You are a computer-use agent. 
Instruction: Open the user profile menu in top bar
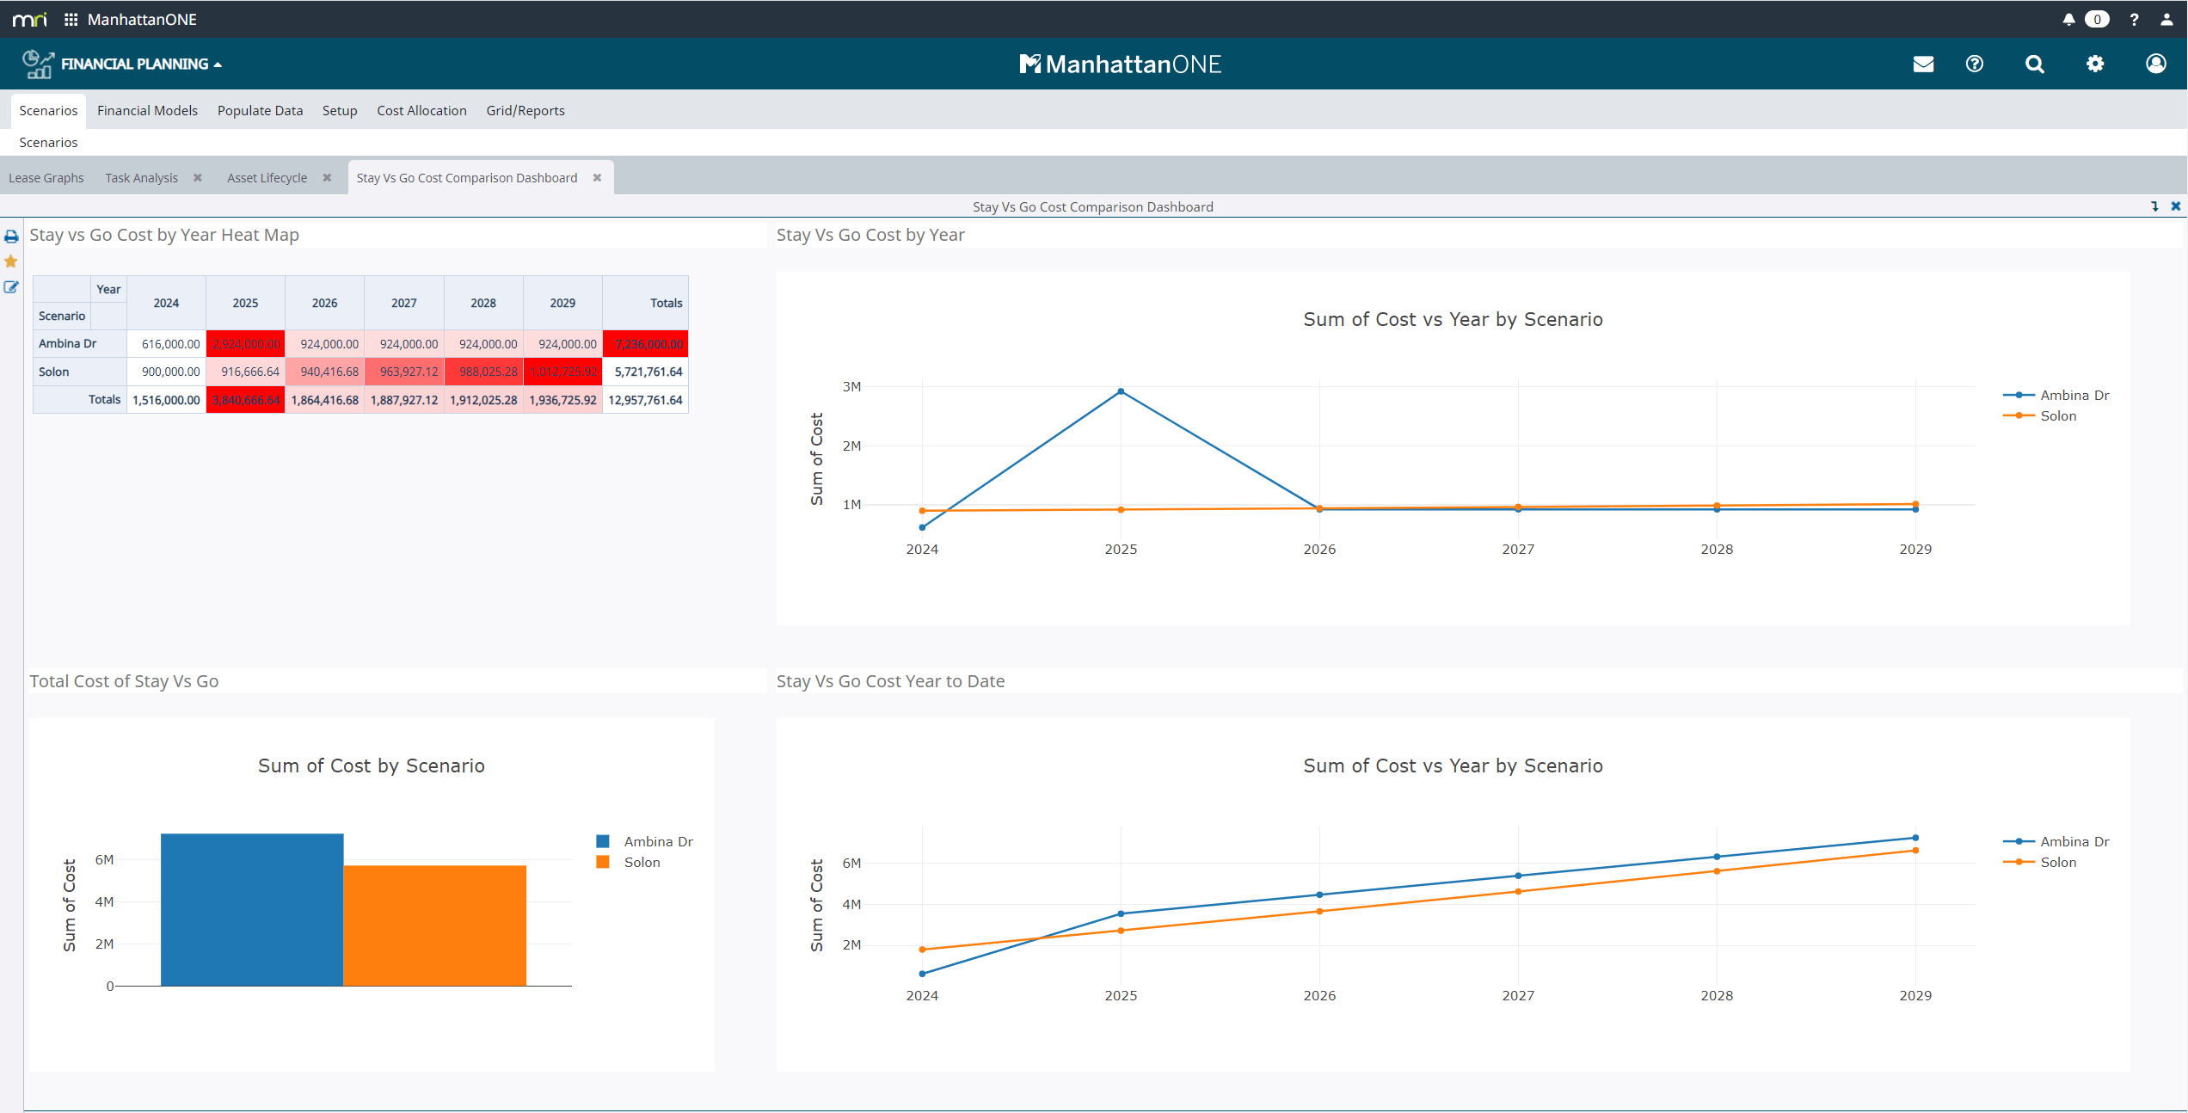2166,20
